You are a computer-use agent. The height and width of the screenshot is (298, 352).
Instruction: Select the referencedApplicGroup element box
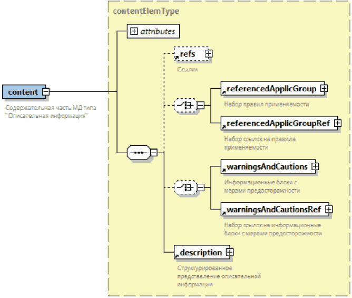pos(271,89)
